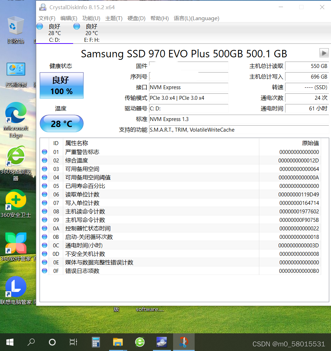This screenshot has width=331, height=351.
Task: Click the next disk arrow button
Action: pos(324,53)
